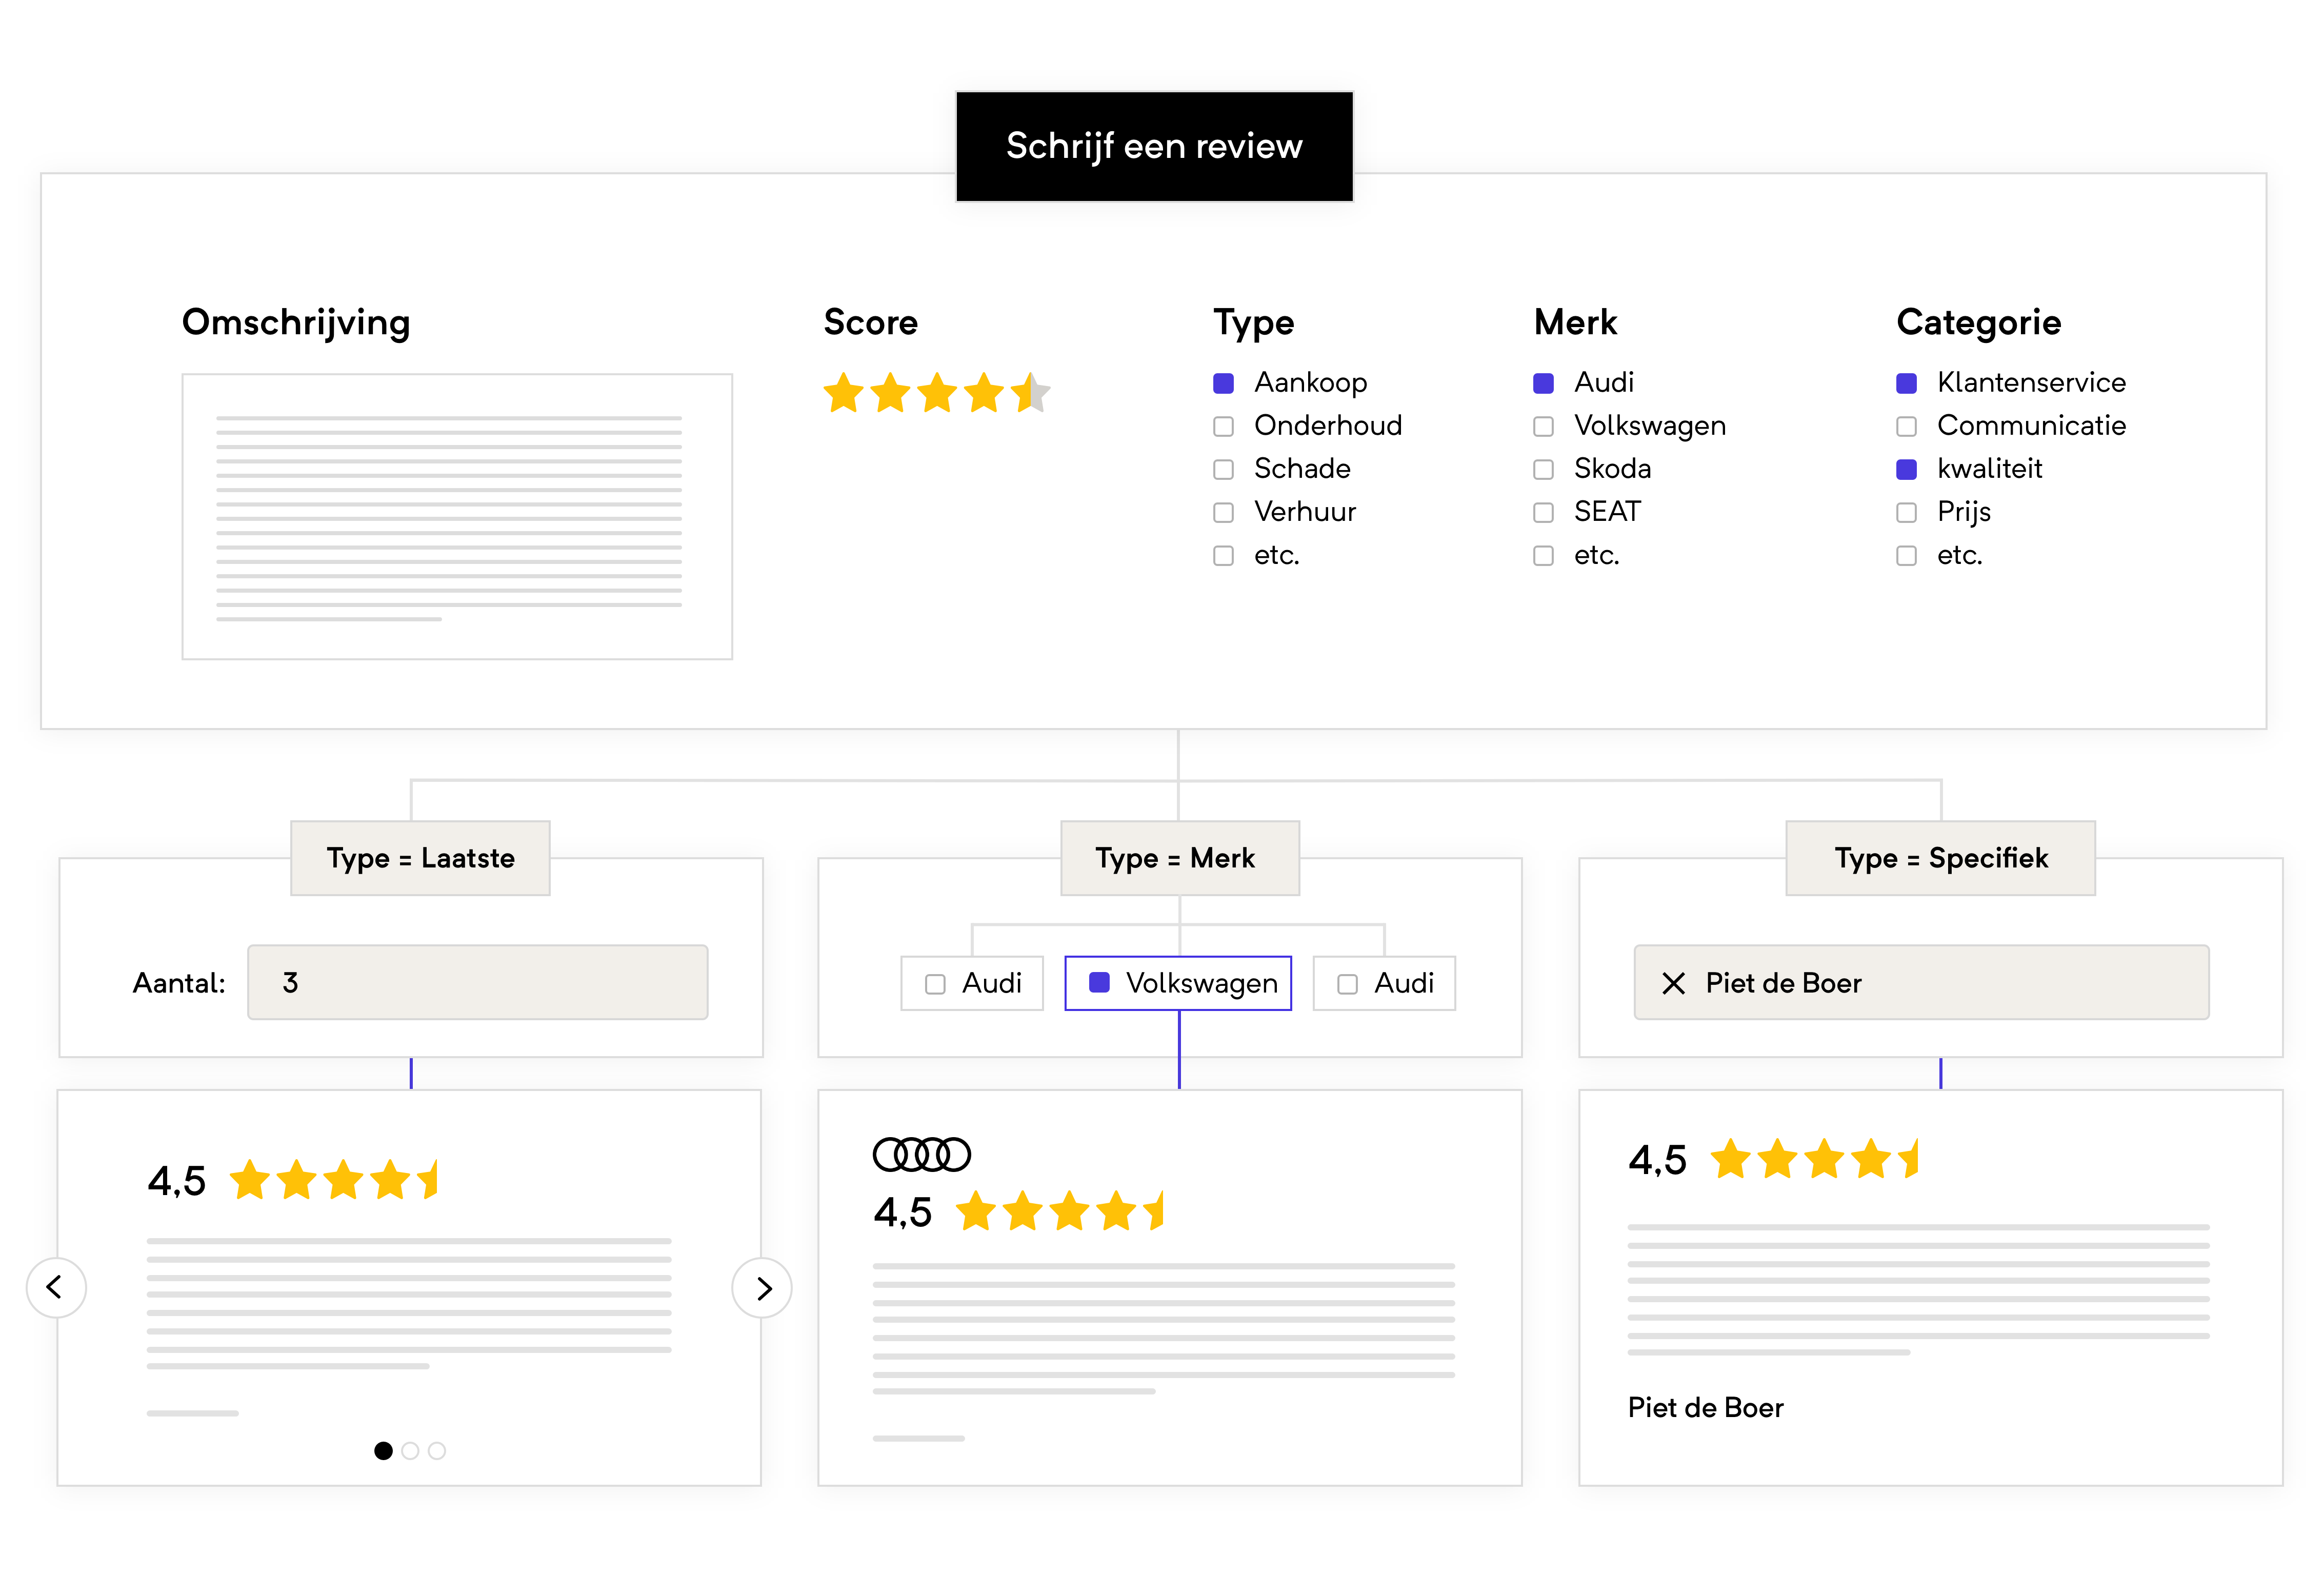Click the Omschrijving text area
Image resolution: width=2324 pixels, height=1577 pixels.
(x=457, y=516)
